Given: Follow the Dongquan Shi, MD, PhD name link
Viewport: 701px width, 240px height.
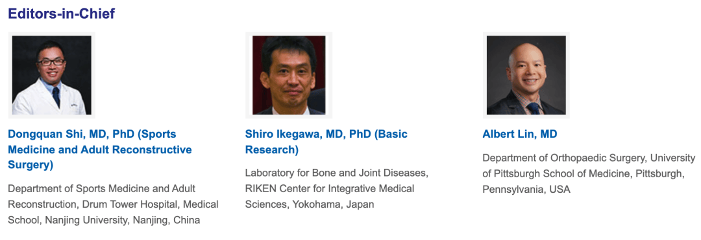Looking at the screenshot, I should click(x=100, y=149).
